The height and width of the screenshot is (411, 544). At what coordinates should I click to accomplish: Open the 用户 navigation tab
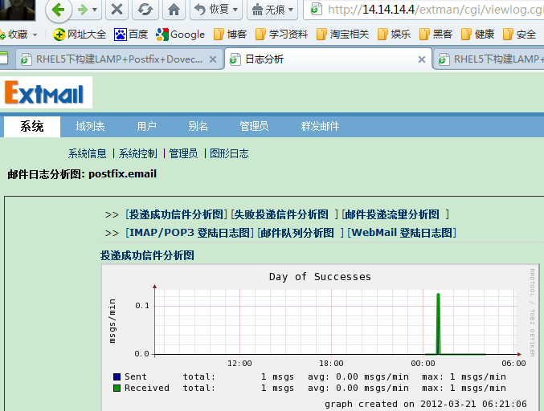pyautogui.click(x=146, y=126)
